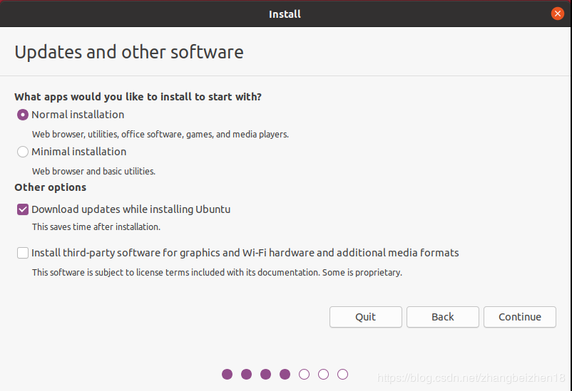572x391 pixels.
Task: Click the fourth filled progress dot
Action: [x=285, y=374]
